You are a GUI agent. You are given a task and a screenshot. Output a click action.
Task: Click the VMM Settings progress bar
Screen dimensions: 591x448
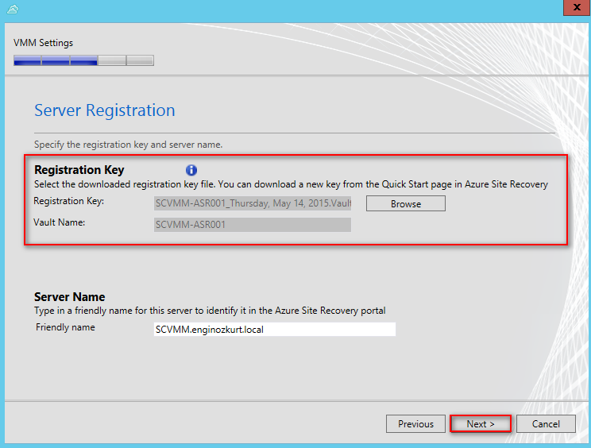pyautogui.click(x=83, y=60)
